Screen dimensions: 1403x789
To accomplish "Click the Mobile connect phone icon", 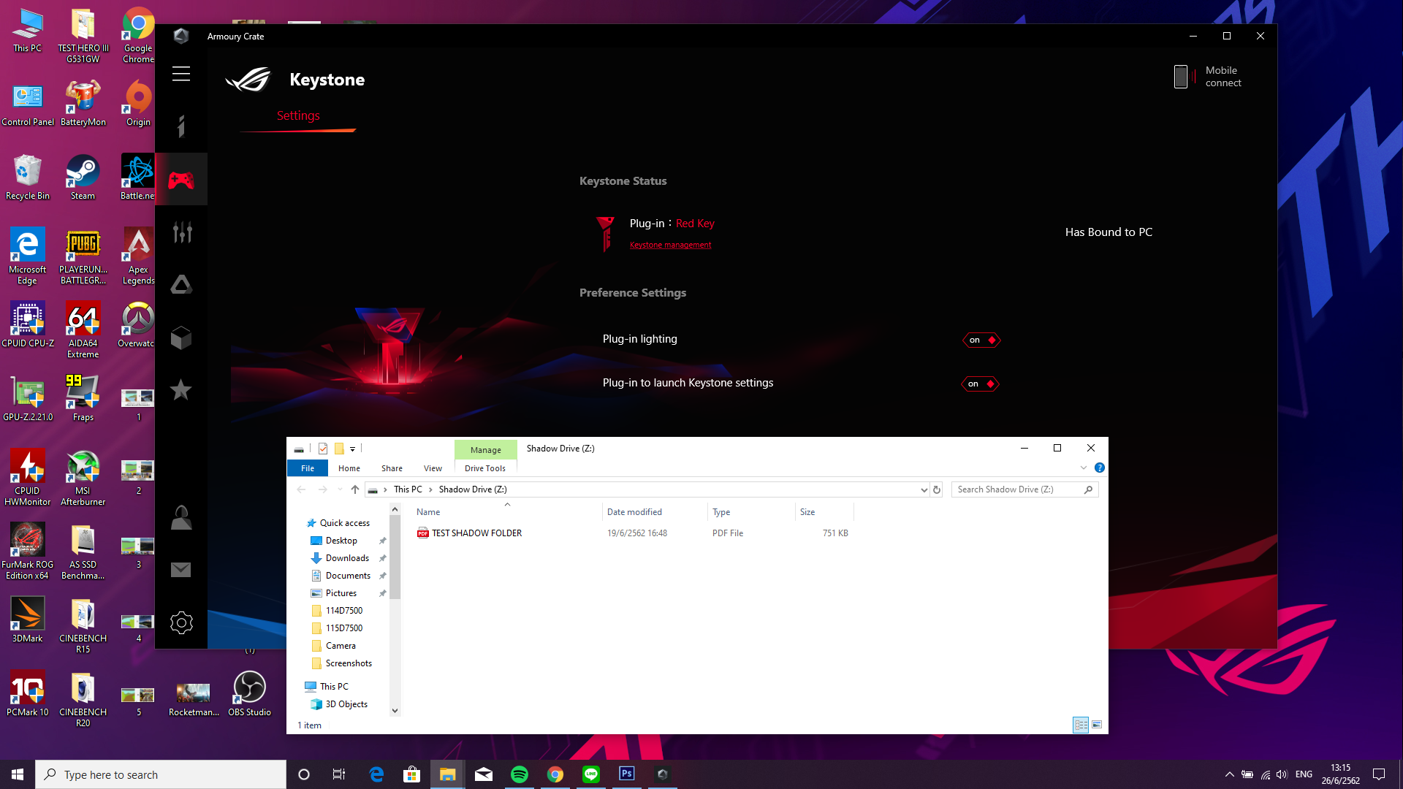I will coord(1181,76).
